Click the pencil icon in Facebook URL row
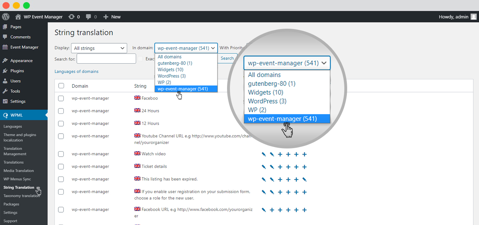Screen dimensions: 479x225 tap(264, 210)
